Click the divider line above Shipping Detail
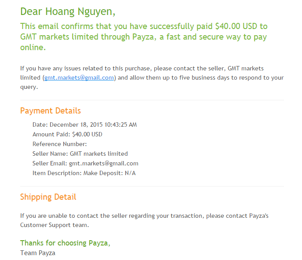 (x=152, y=186)
